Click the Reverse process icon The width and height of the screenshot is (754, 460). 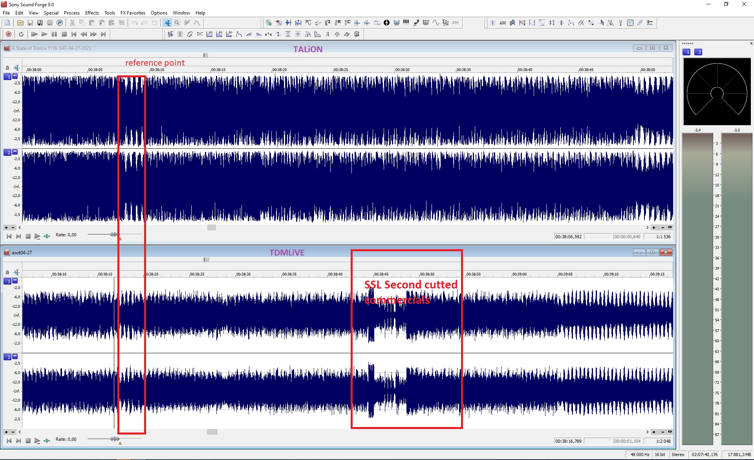point(327,34)
